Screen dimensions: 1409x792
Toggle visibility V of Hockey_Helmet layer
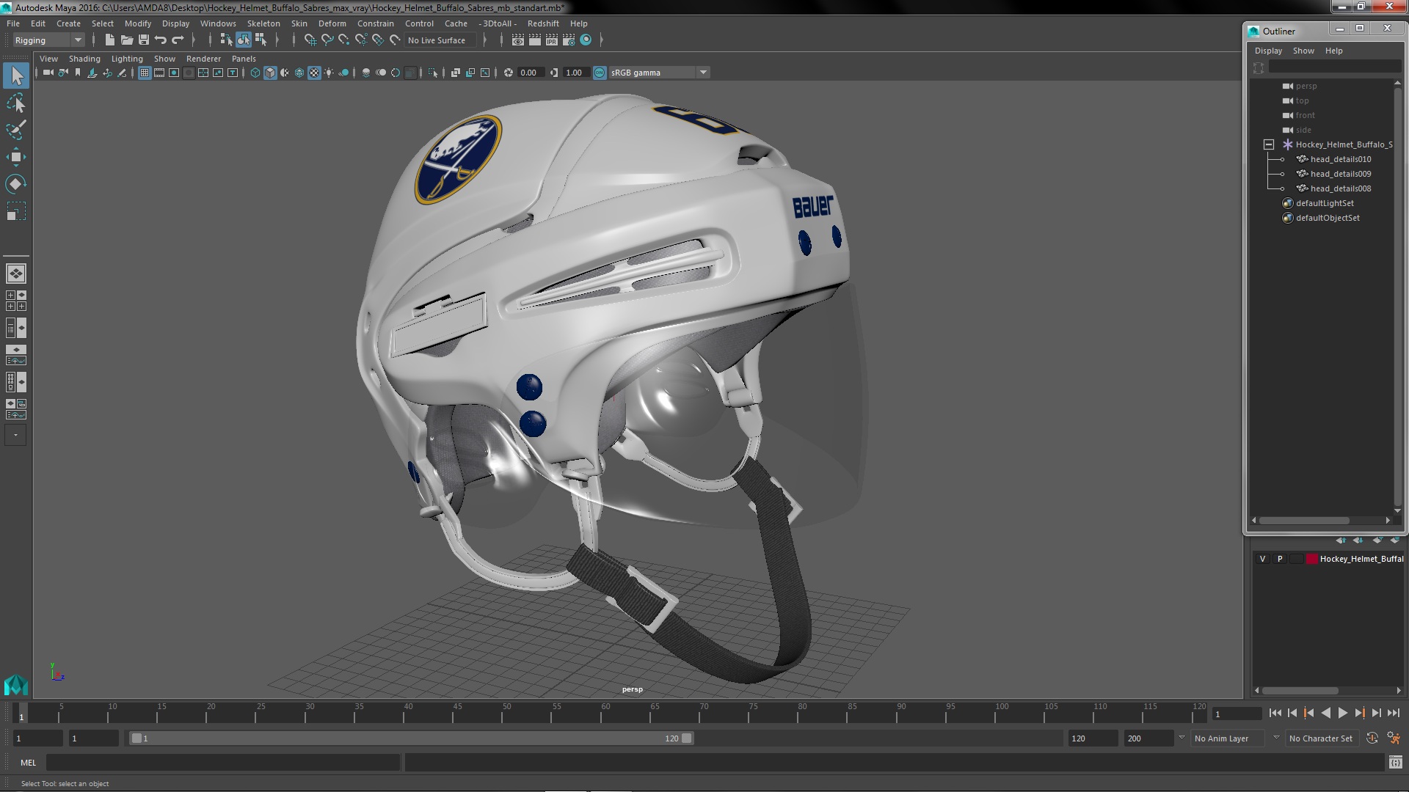(1262, 559)
